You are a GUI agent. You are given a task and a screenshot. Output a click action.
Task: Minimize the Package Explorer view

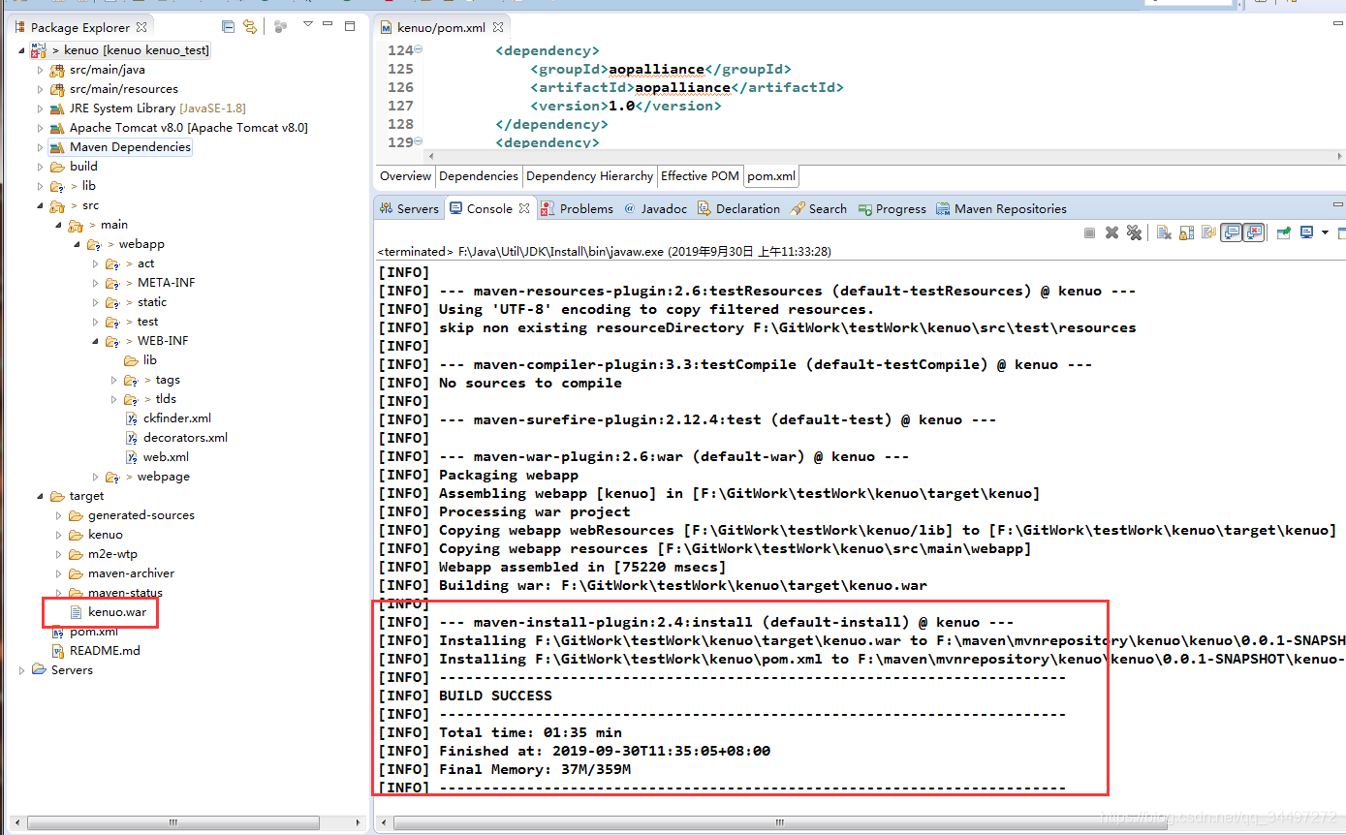[x=328, y=23]
